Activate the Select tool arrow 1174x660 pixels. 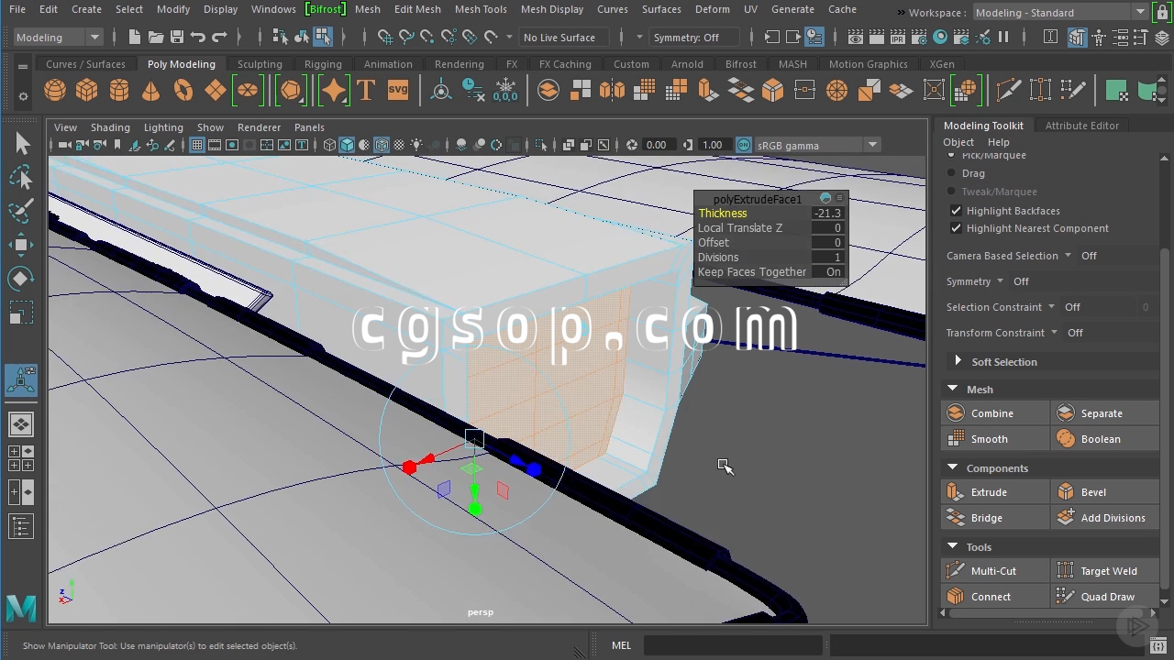[22, 144]
